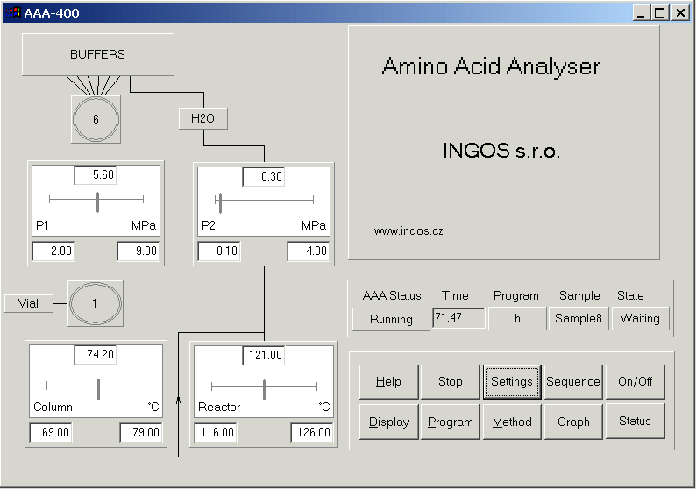Select P1 upper limit field 9.00
The image size is (696, 489).
pyautogui.click(x=138, y=252)
